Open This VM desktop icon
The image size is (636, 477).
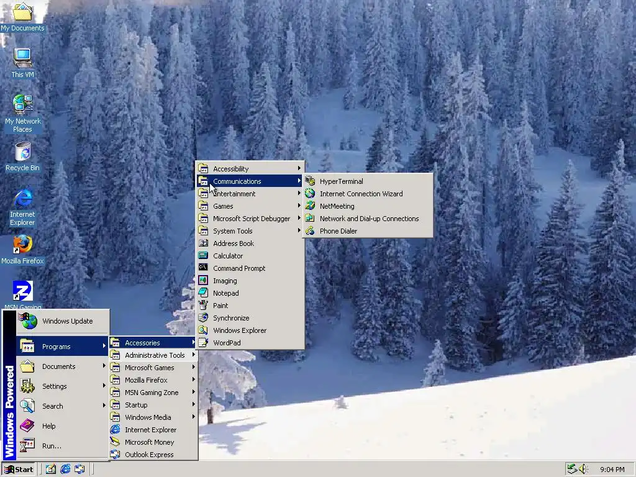pyautogui.click(x=22, y=63)
